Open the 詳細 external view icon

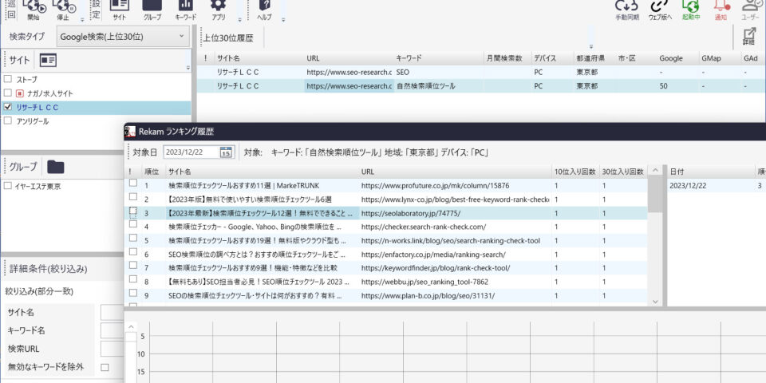click(x=748, y=36)
